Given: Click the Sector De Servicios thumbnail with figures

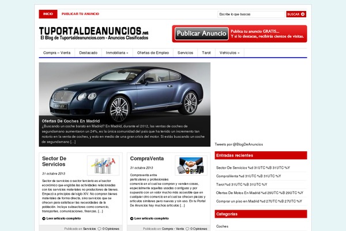Looking at the screenshot, I should coord(103,166).
